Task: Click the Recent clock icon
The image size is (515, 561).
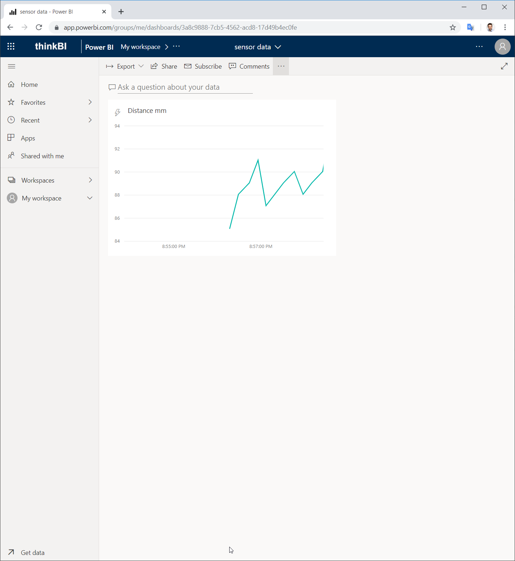Action: (11, 120)
